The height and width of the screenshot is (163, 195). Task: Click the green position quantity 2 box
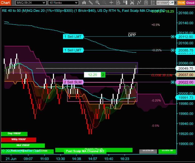tap(103, 75)
